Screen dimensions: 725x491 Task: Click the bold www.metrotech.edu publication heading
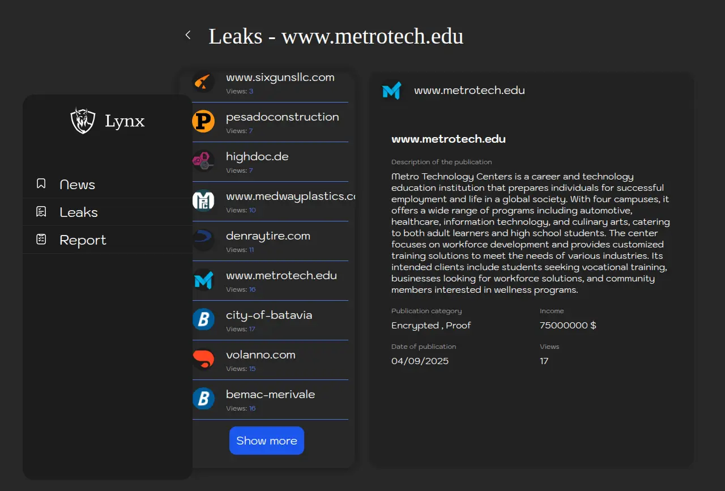click(x=448, y=139)
